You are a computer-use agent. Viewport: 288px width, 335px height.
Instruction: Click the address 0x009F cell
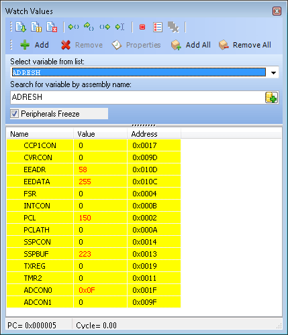[x=154, y=302]
